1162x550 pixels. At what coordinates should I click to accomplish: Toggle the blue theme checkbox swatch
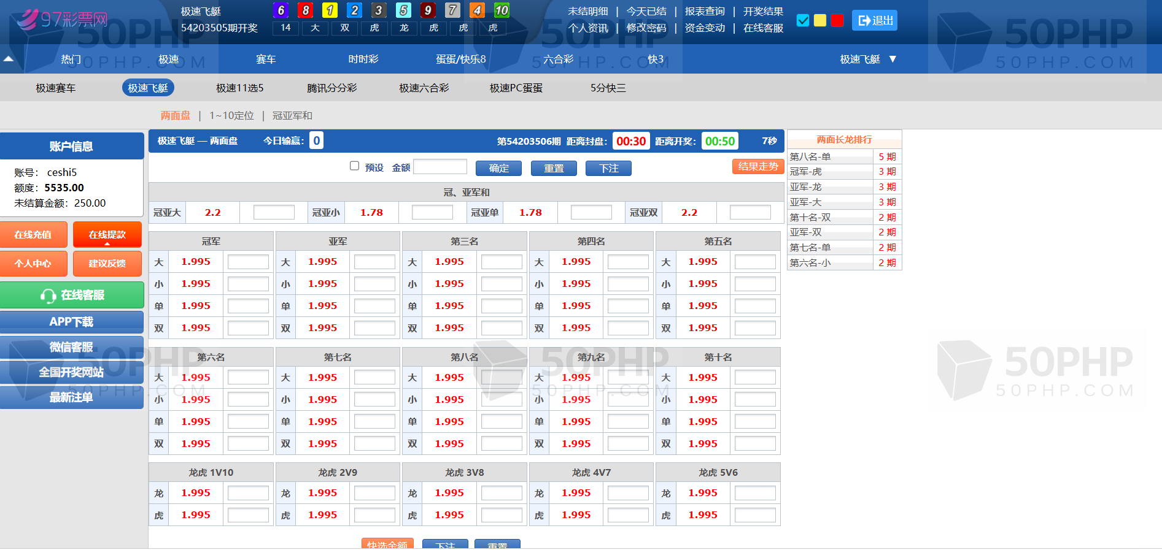802,21
